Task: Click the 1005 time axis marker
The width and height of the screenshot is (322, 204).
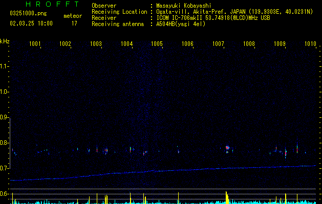Action: click(157, 43)
